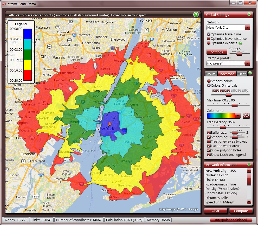Click the map help icon
Viewport: 258px width, 225px height.
[196, 15]
